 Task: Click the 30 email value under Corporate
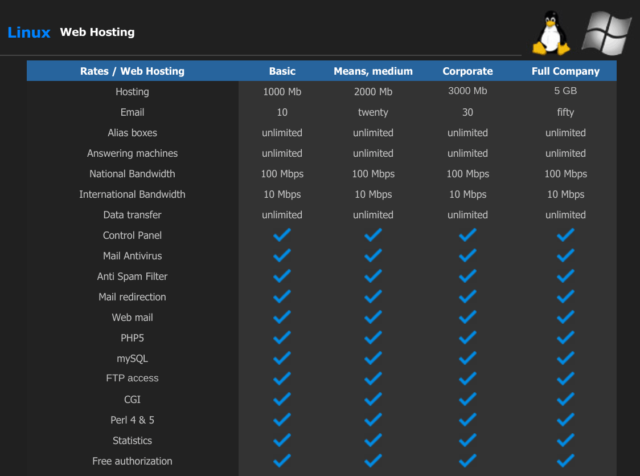pos(467,112)
